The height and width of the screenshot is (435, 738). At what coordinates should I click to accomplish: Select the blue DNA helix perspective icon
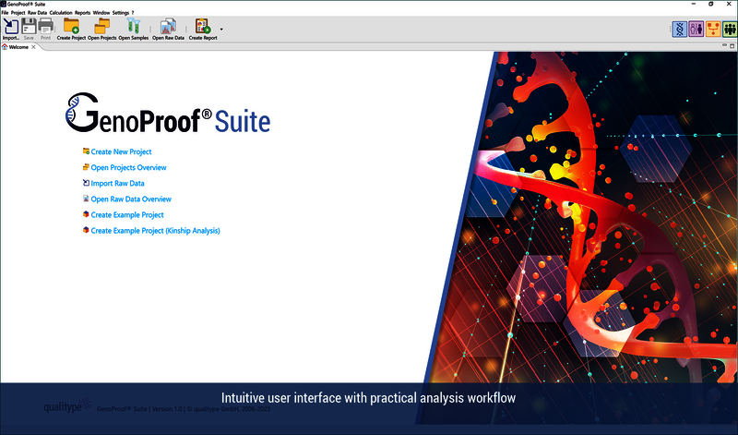679,30
